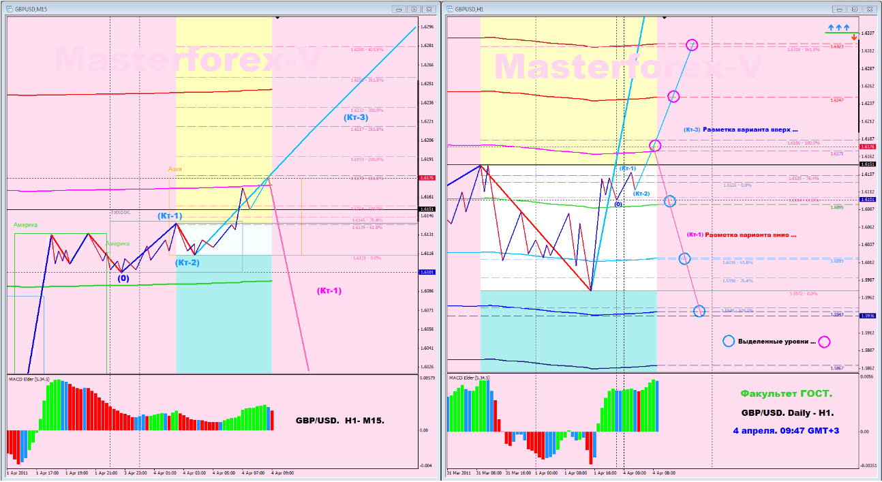Restore the GBPUSD,M15 chart window size
This screenshot has height=482, width=882.
pyautogui.click(x=414, y=9)
